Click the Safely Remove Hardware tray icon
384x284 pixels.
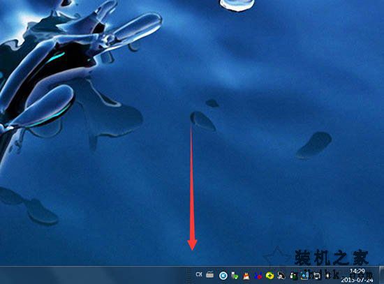coord(235,276)
